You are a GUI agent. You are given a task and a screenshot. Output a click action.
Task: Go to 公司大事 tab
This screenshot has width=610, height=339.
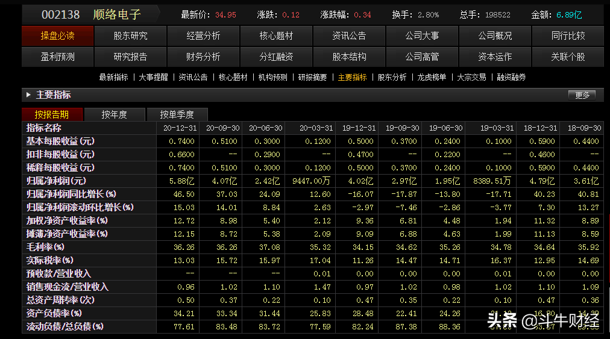[422, 36]
